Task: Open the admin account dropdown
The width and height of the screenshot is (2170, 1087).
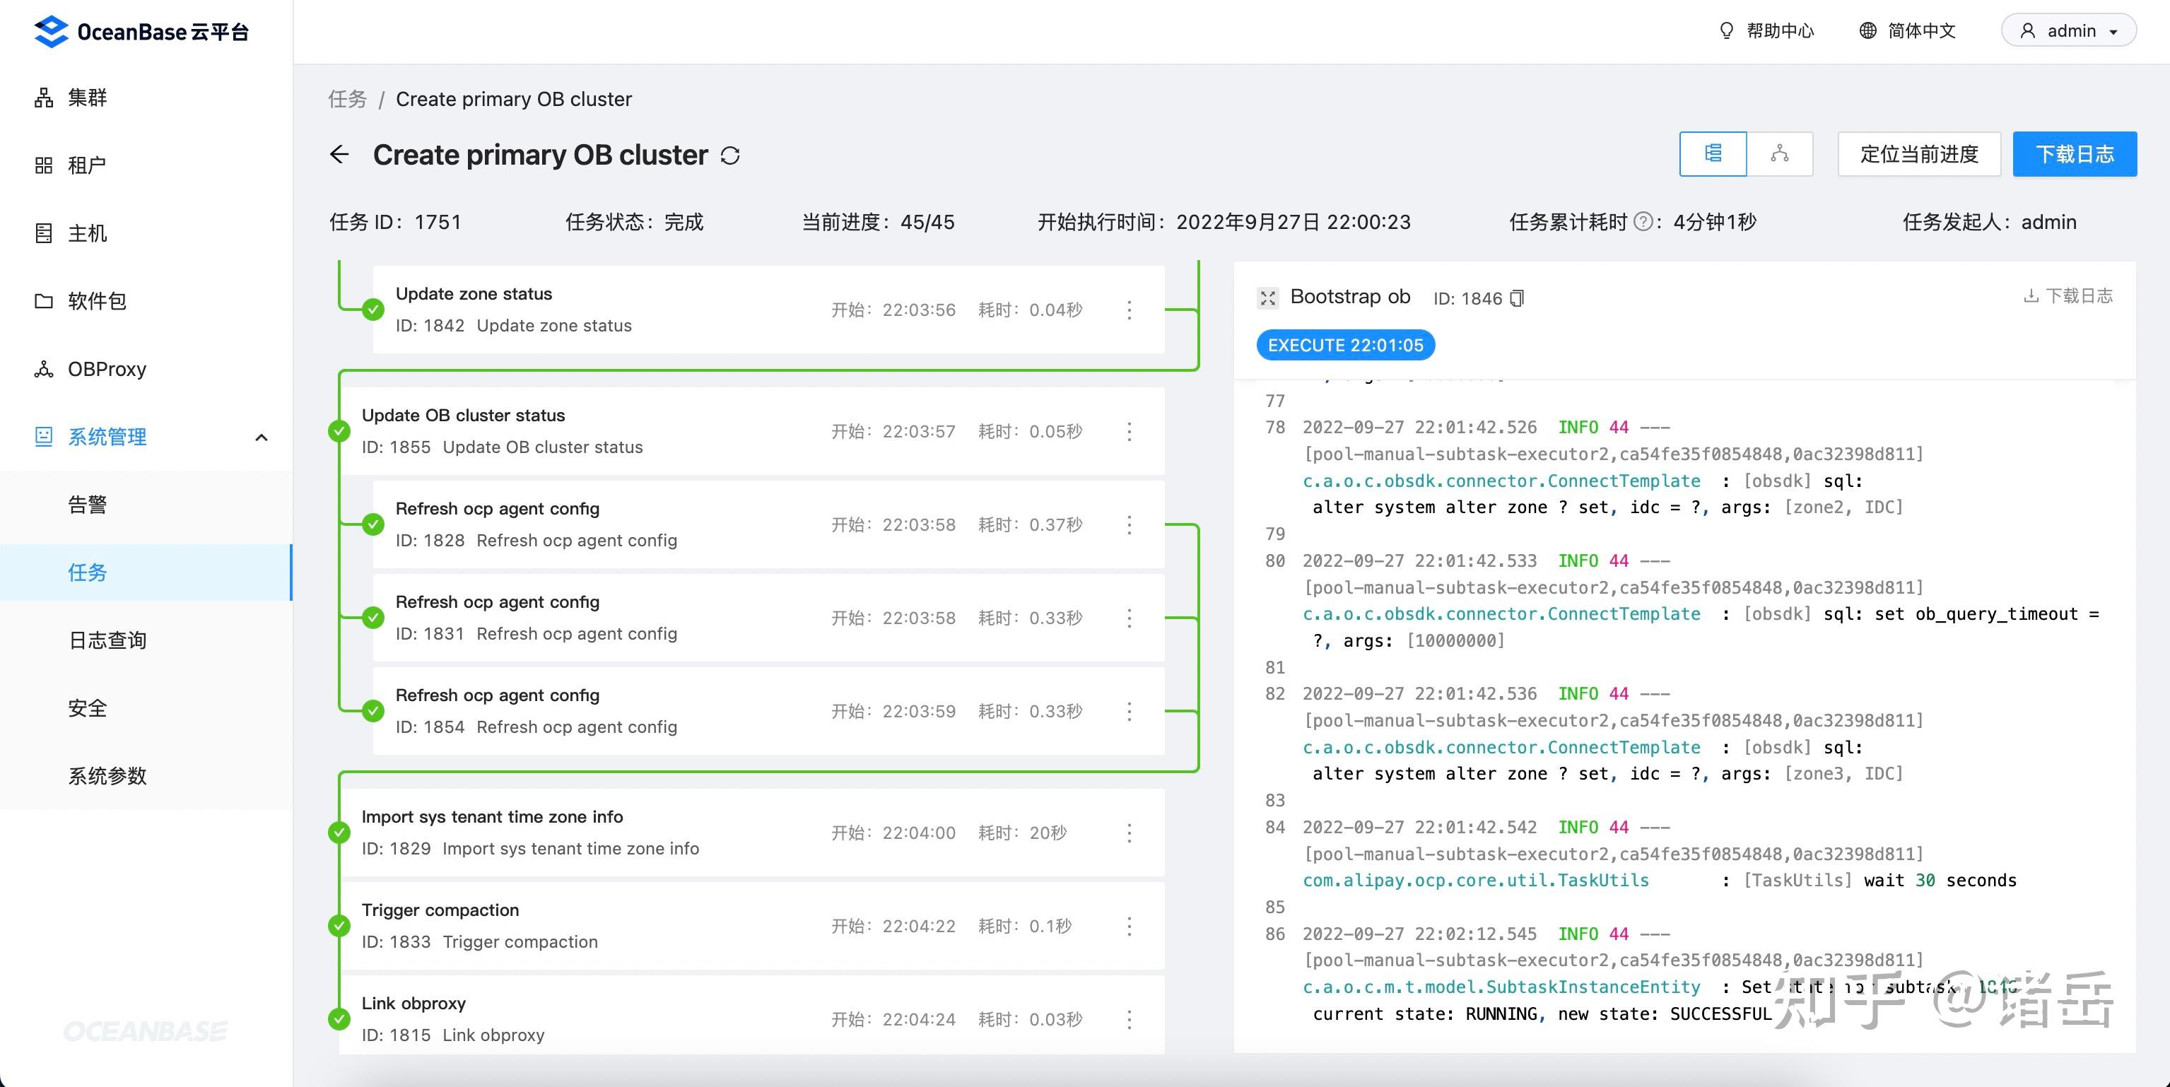Action: (2069, 30)
